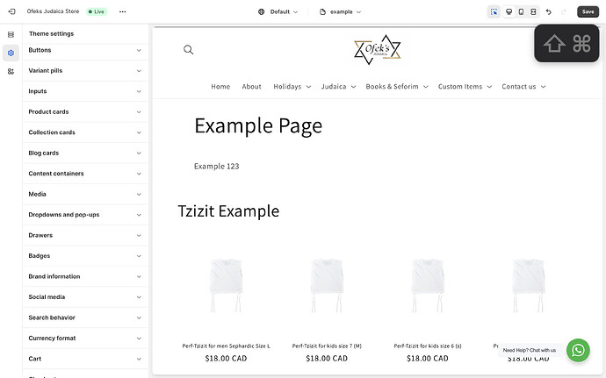
Task: Click the undo arrow icon
Action: click(x=548, y=12)
